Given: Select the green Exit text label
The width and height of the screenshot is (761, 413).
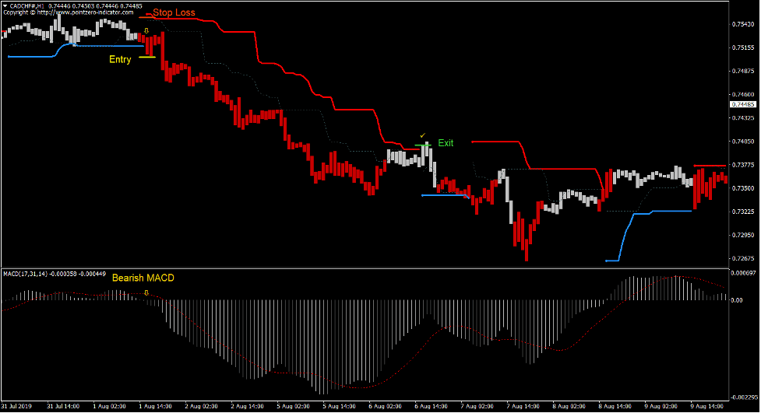Looking at the screenshot, I should [446, 143].
